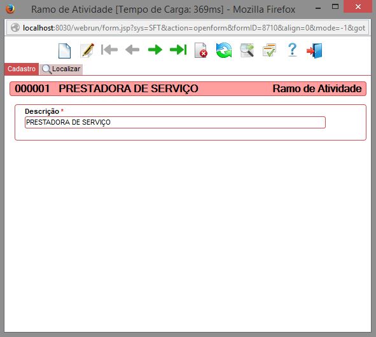Exit the form via door icon
This screenshot has height=337, width=376.
tap(314, 51)
